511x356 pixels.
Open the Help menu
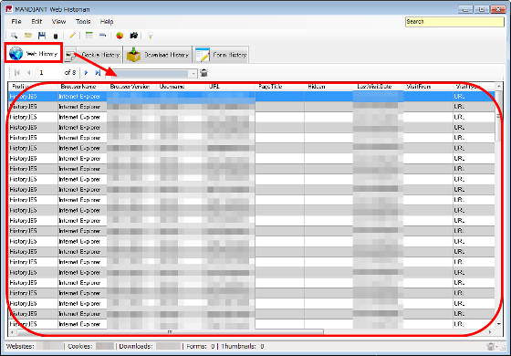(107, 22)
